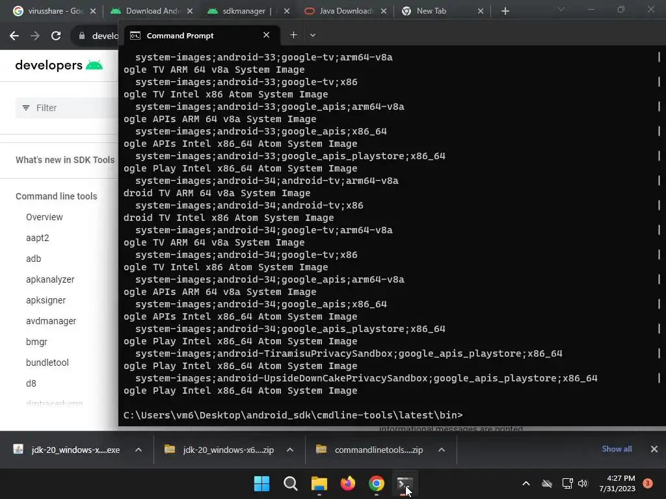This screenshot has height=499, width=666.
Task: Open the apksigner page
Action: [x=46, y=300]
